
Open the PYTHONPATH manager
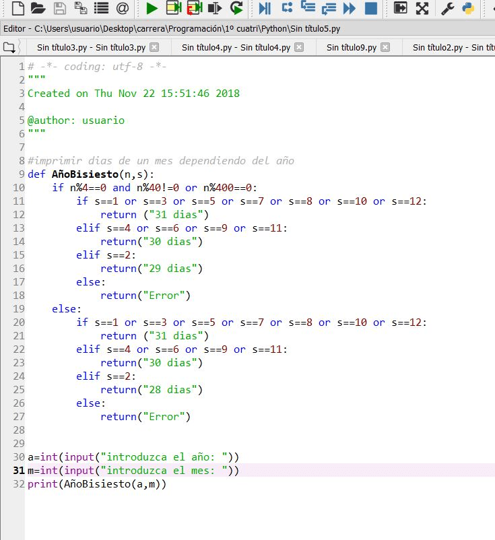[467, 8]
